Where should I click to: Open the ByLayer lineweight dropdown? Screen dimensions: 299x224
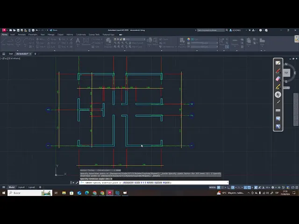point(205,43)
